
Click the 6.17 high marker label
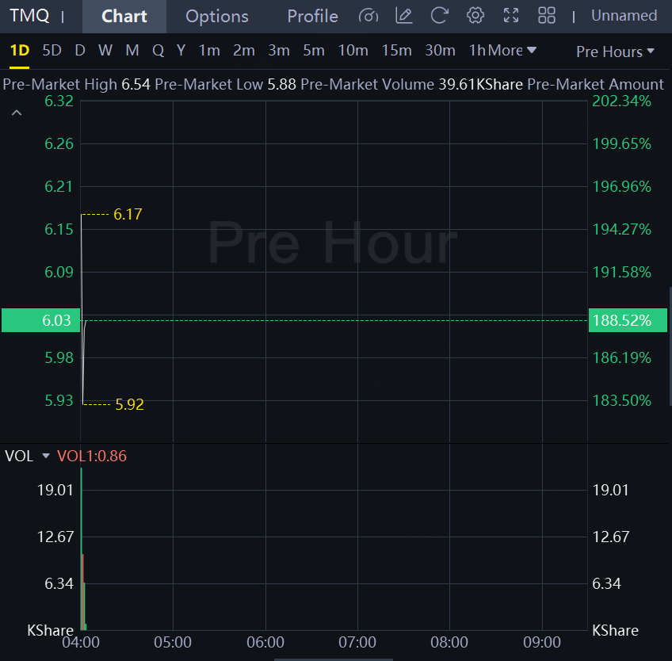pyautogui.click(x=128, y=214)
